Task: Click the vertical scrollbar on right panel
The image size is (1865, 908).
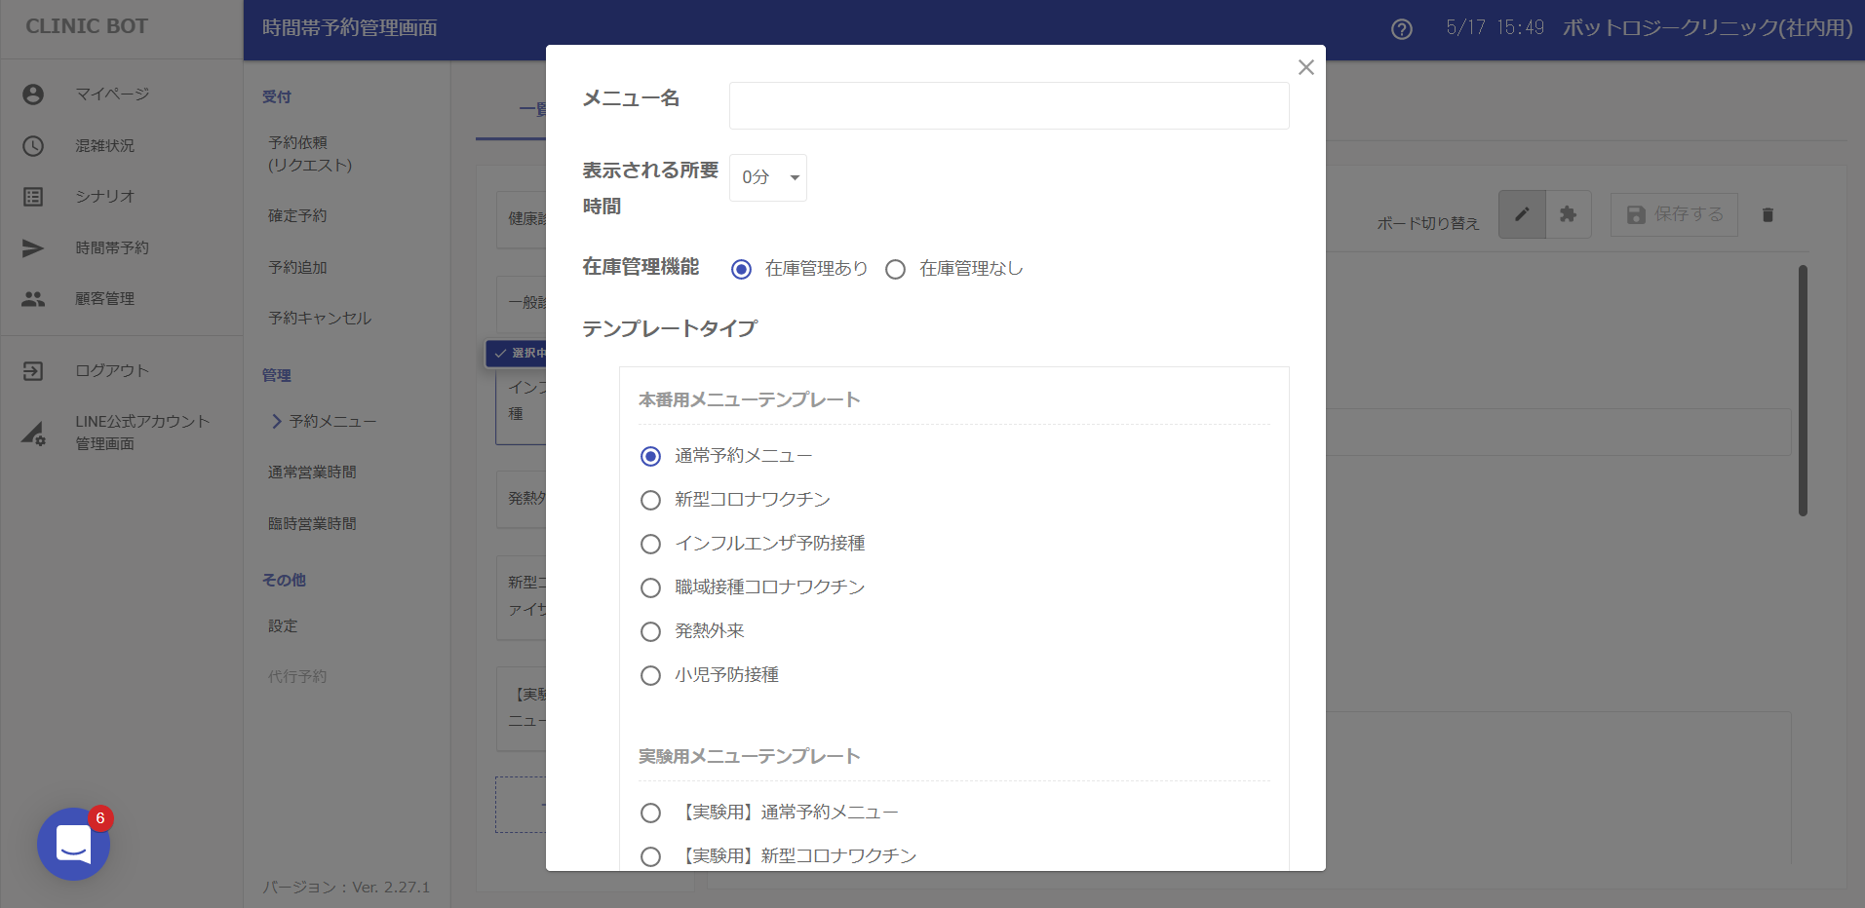Action: click(x=1803, y=390)
